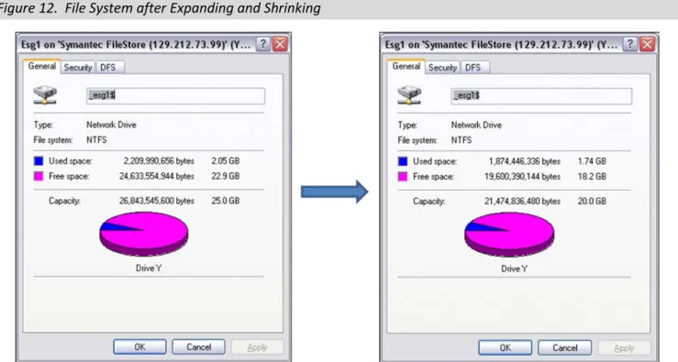Click the 2,209,990,656 bytes used value

pyautogui.click(x=159, y=161)
